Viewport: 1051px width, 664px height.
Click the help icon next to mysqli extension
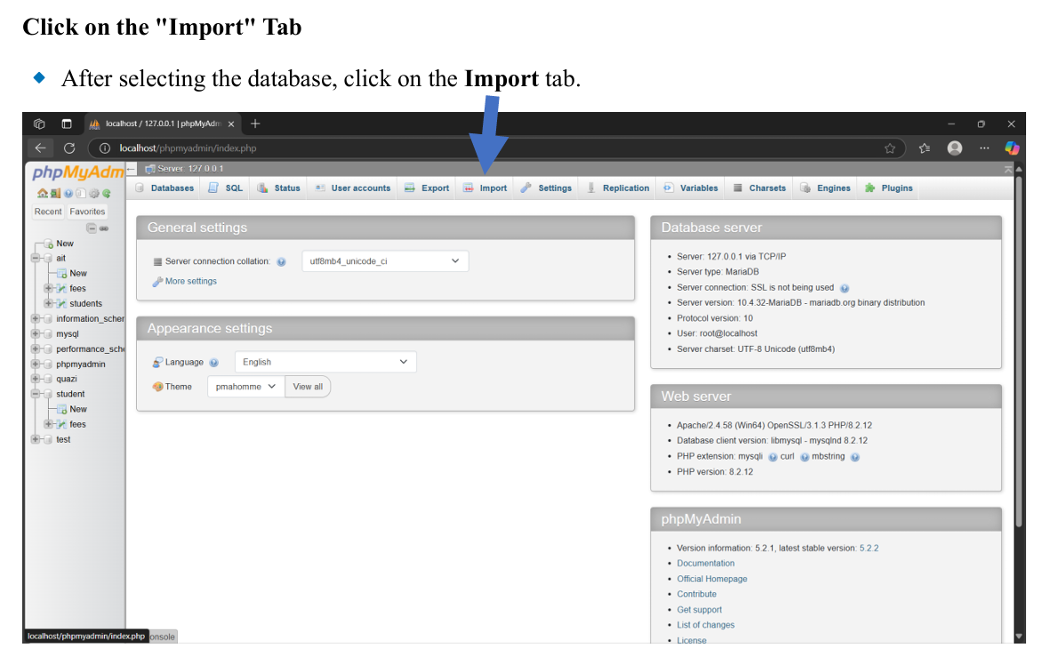773,457
